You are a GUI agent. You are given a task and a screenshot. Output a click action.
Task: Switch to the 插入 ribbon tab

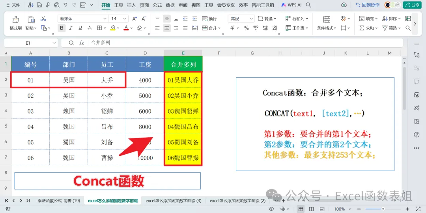coord(131,5)
